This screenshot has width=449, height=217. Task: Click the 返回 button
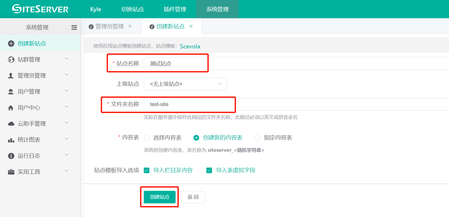coord(193,197)
